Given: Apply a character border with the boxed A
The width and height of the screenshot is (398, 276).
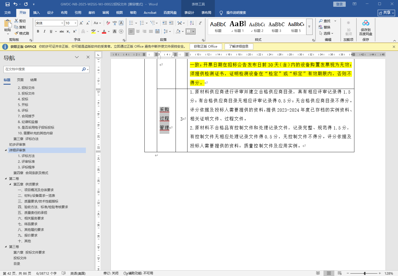Looking at the screenshot, I should pos(121,23).
